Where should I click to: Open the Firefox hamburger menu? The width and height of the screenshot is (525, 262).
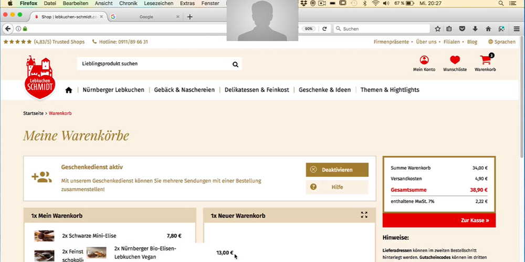517,29
